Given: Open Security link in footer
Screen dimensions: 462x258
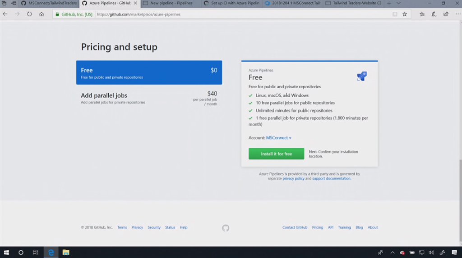Looking at the screenshot, I should 154,227.
